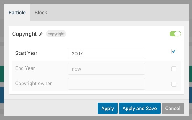
Task: Focus the Start Year input field
Action: [106, 54]
